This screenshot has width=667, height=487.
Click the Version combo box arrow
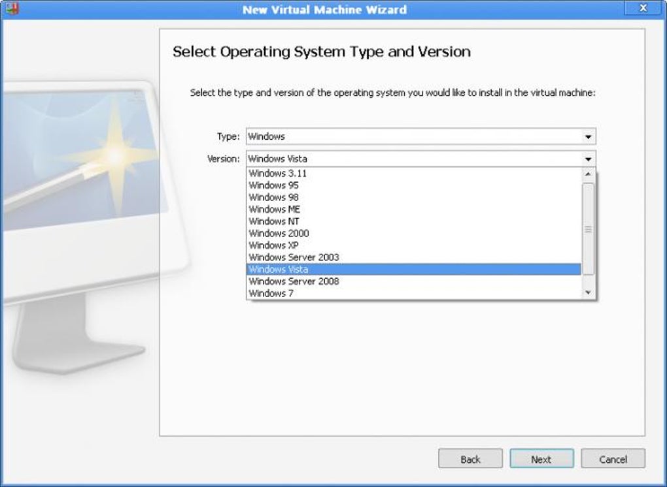pyautogui.click(x=588, y=159)
